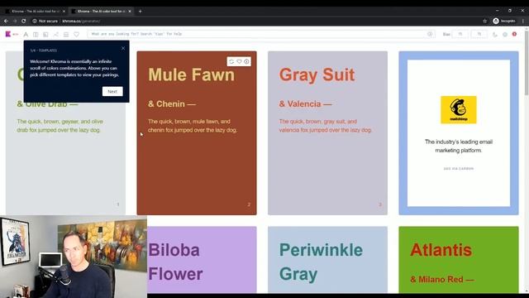Click the first Bias color box
This screenshot has height=298, width=529.
[x=460, y=34]
